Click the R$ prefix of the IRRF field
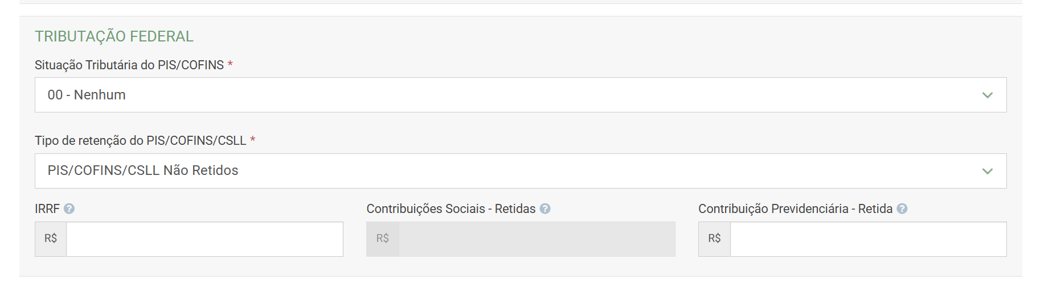 pos(51,239)
